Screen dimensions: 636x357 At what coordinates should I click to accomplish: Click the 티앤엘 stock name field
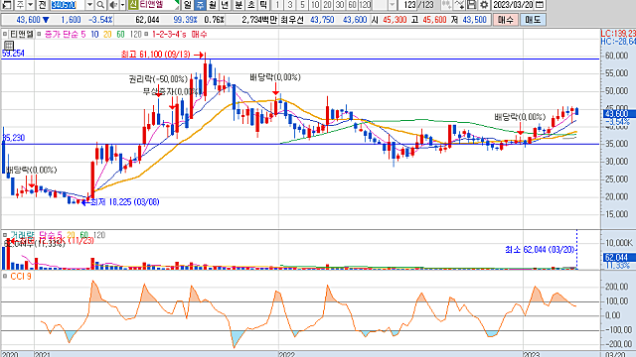(159, 5)
